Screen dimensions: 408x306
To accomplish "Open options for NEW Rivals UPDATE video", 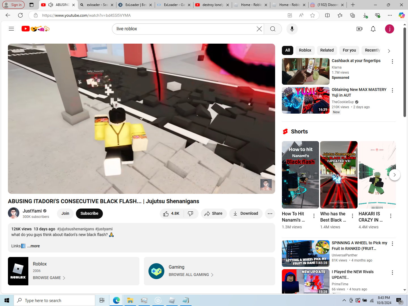I will pos(392,273).
